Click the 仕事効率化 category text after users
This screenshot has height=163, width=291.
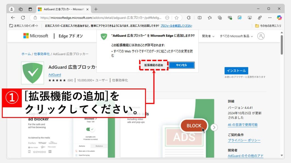tap(120, 80)
